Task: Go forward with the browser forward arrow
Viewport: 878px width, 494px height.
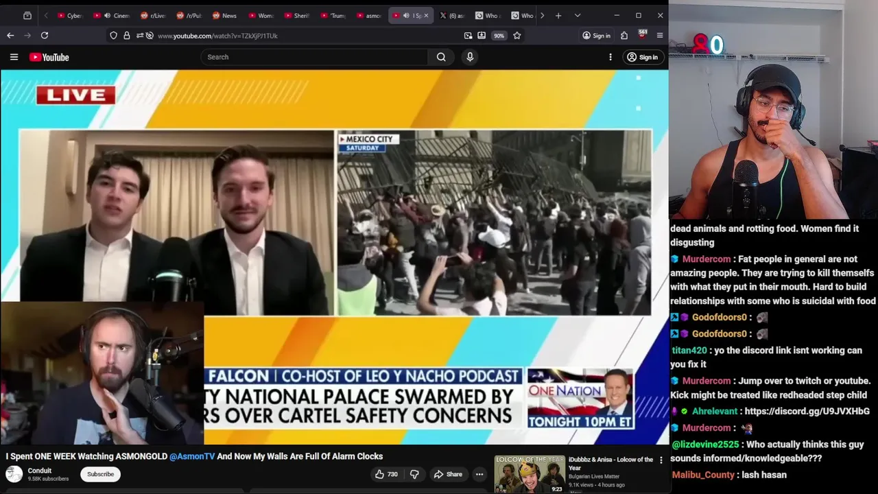Action: [x=27, y=35]
